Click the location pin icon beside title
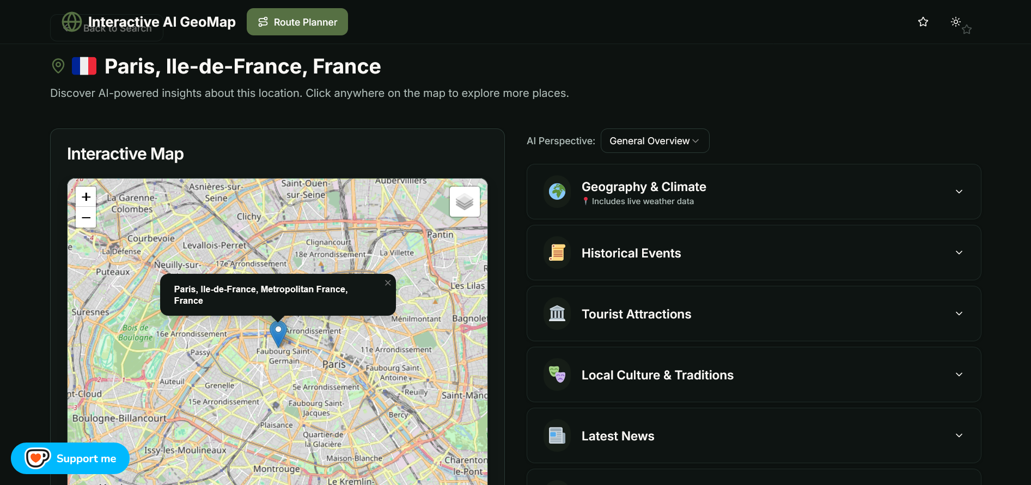This screenshot has width=1031, height=485. (58, 66)
